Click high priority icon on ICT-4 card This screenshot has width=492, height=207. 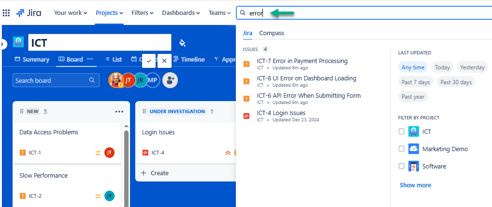click(x=228, y=153)
